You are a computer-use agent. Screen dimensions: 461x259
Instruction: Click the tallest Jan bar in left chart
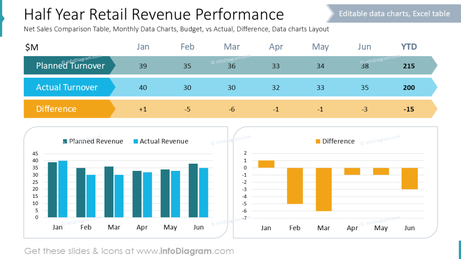point(63,189)
